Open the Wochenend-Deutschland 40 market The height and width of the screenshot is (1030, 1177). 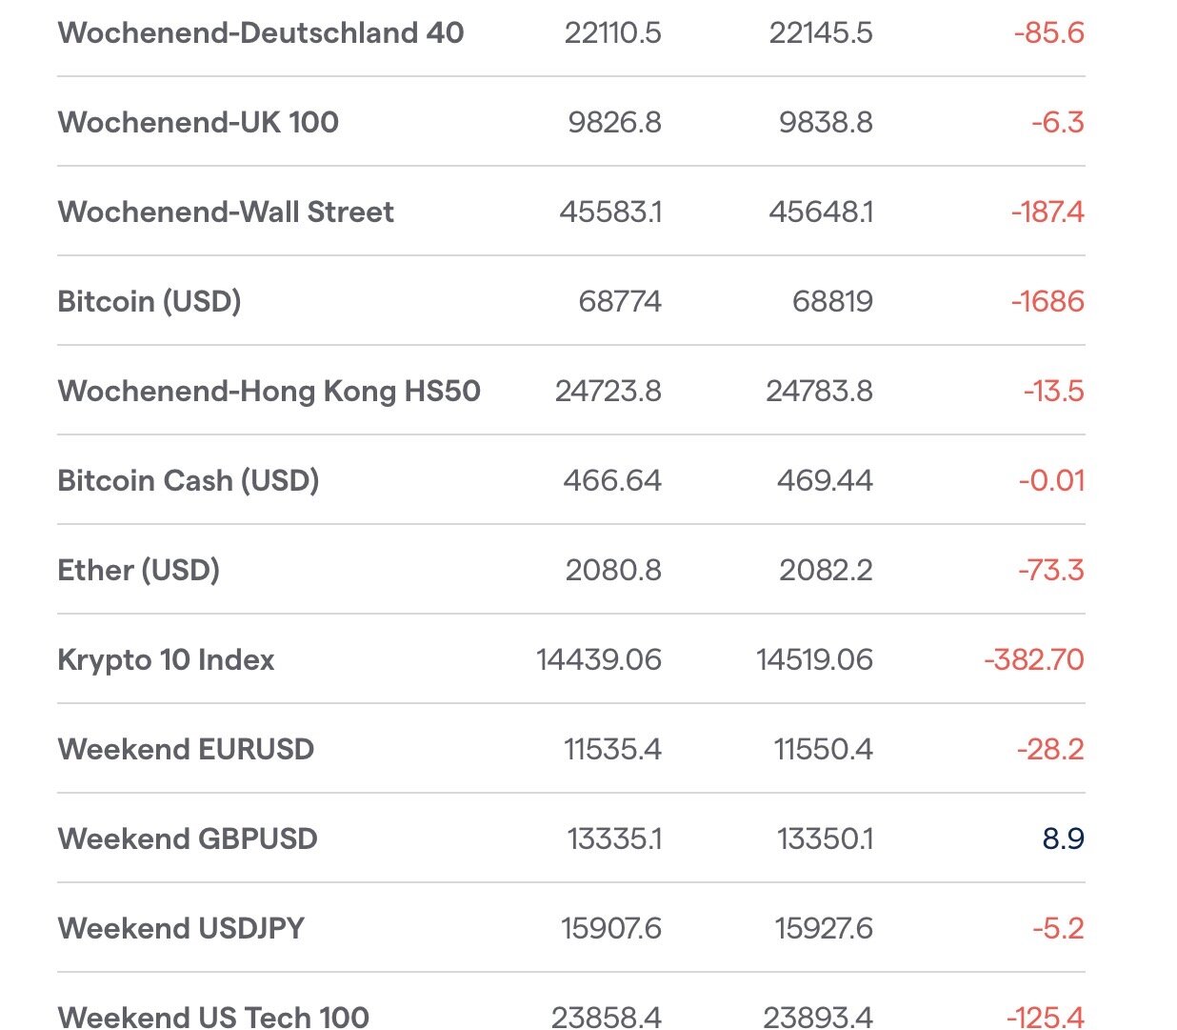pyautogui.click(x=260, y=33)
